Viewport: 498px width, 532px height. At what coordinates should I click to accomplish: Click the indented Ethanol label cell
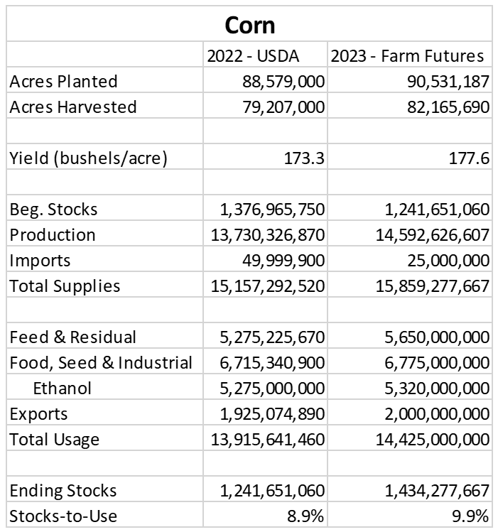(x=63, y=388)
